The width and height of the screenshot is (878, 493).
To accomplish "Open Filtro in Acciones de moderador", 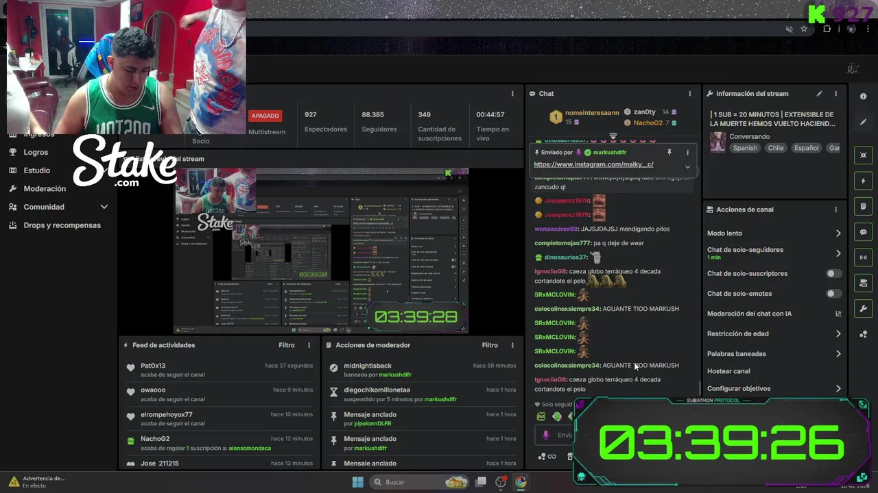I will pyautogui.click(x=490, y=345).
